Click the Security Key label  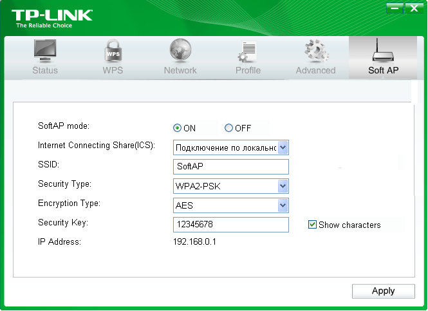click(63, 223)
